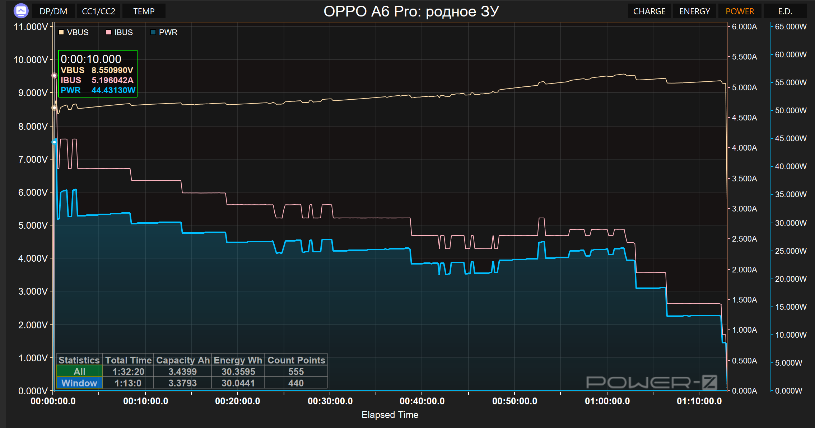Open the E.D. view button
The image size is (815, 428).
point(785,11)
